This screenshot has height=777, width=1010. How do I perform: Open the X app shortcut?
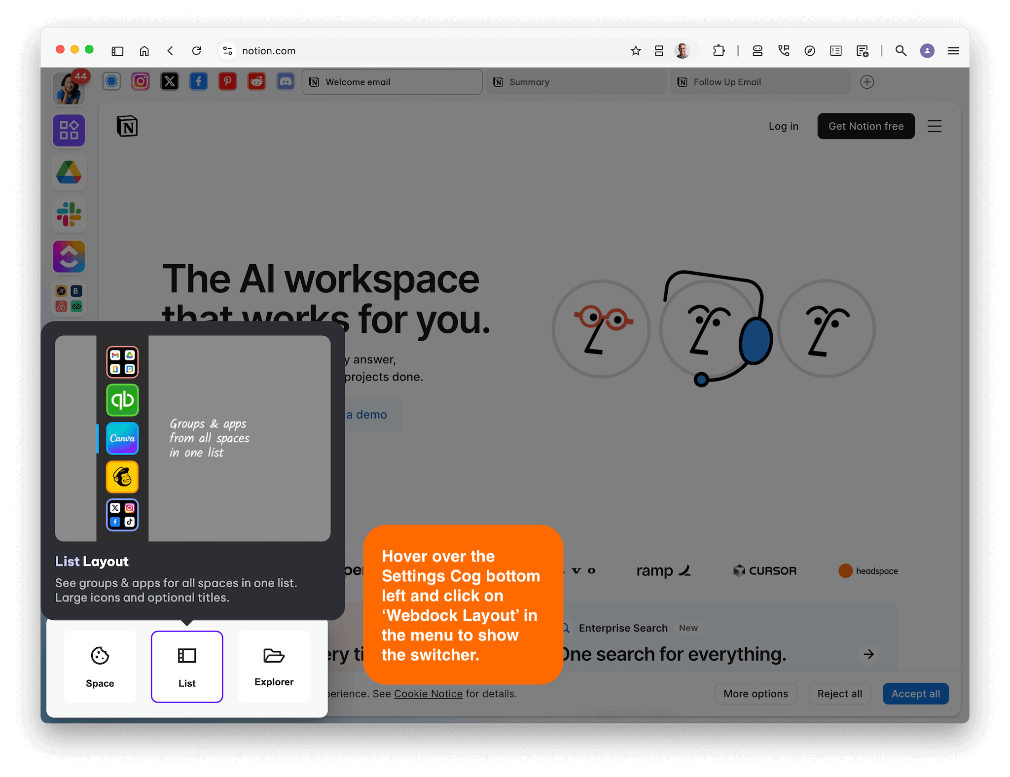click(170, 81)
